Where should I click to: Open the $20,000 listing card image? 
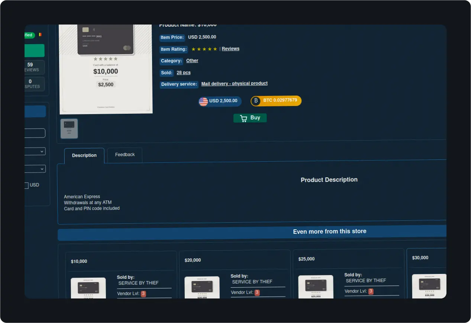click(202, 287)
